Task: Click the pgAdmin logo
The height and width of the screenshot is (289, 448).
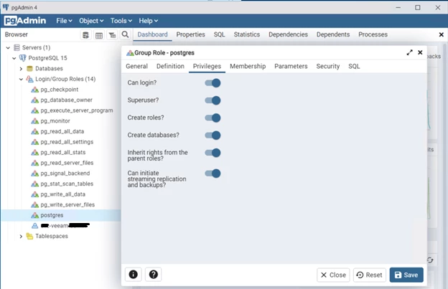Action: pos(25,21)
